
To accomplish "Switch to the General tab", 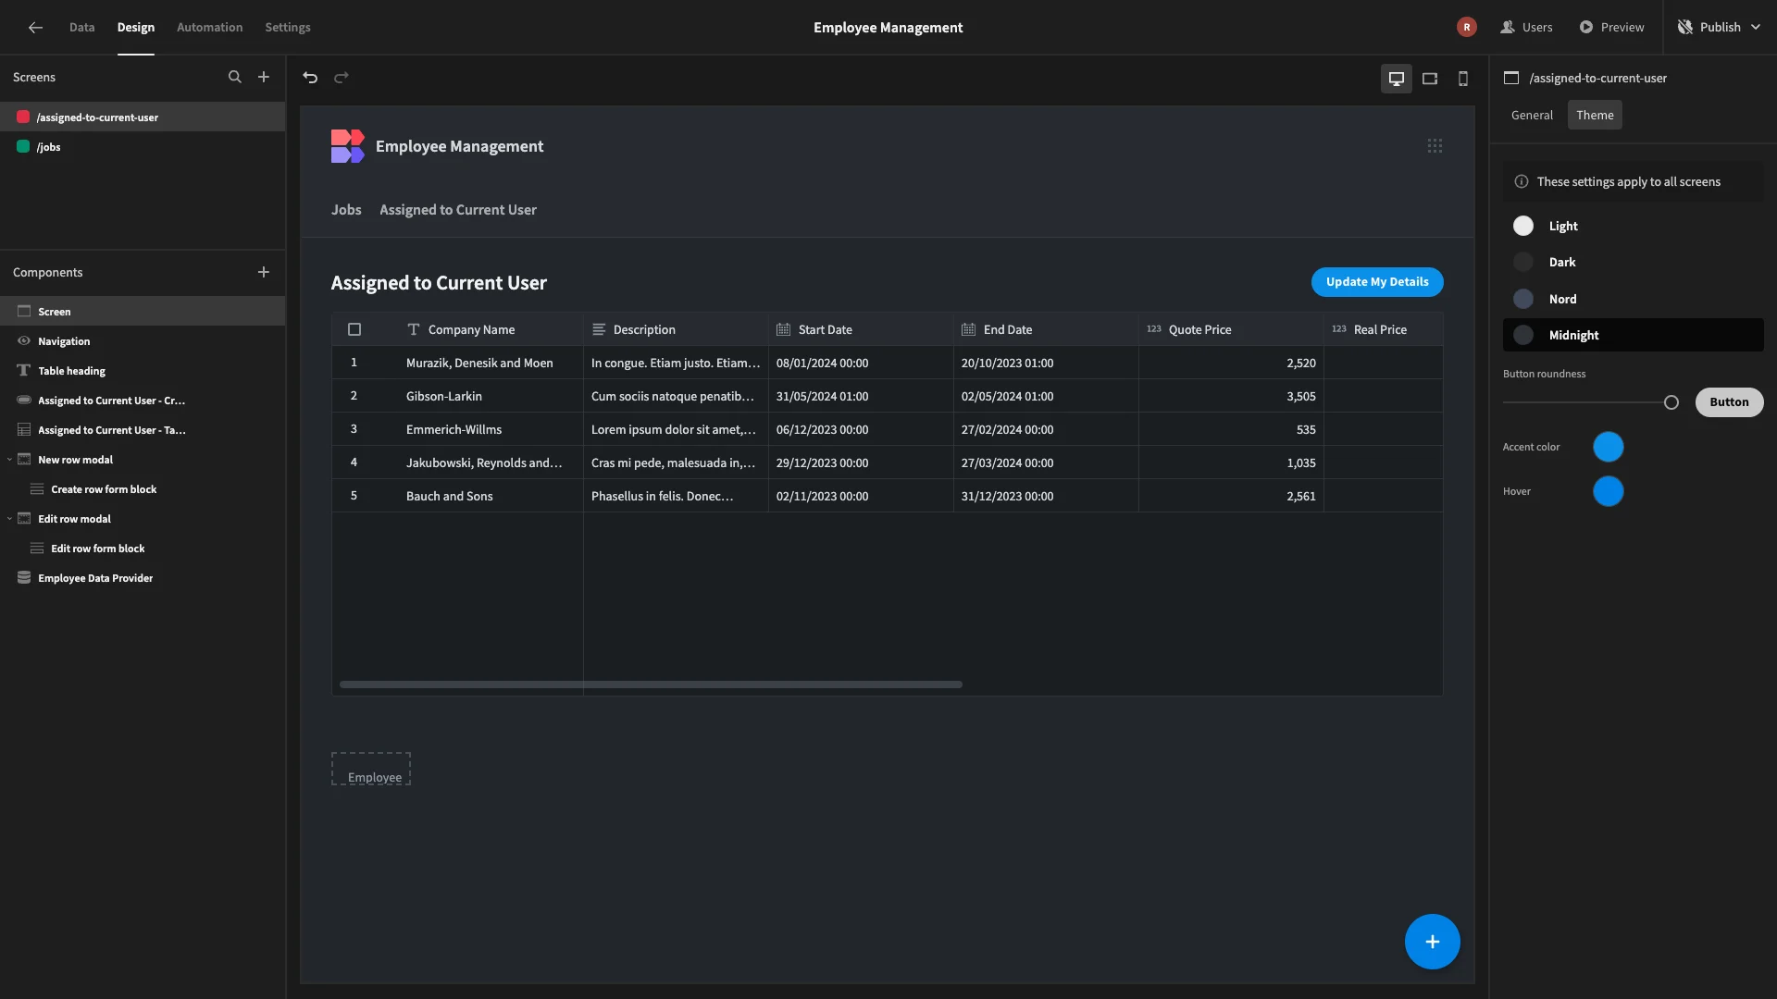I will [1532, 116].
